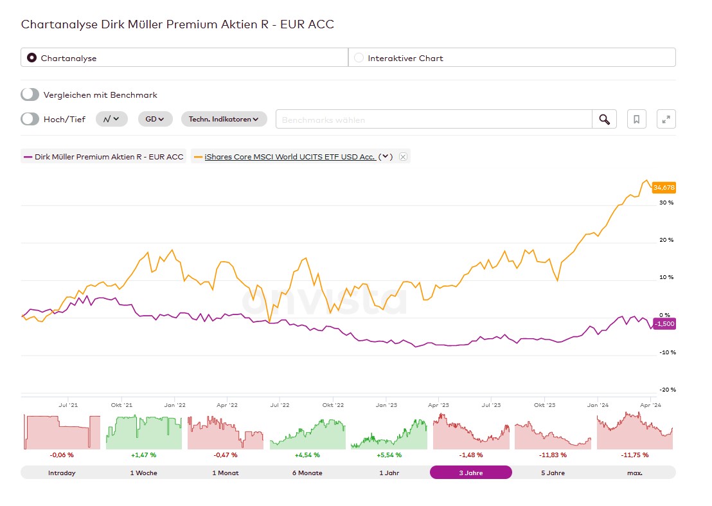
Task: Expand chart to fullscreen with arrows icon
Action: (x=666, y=120)
